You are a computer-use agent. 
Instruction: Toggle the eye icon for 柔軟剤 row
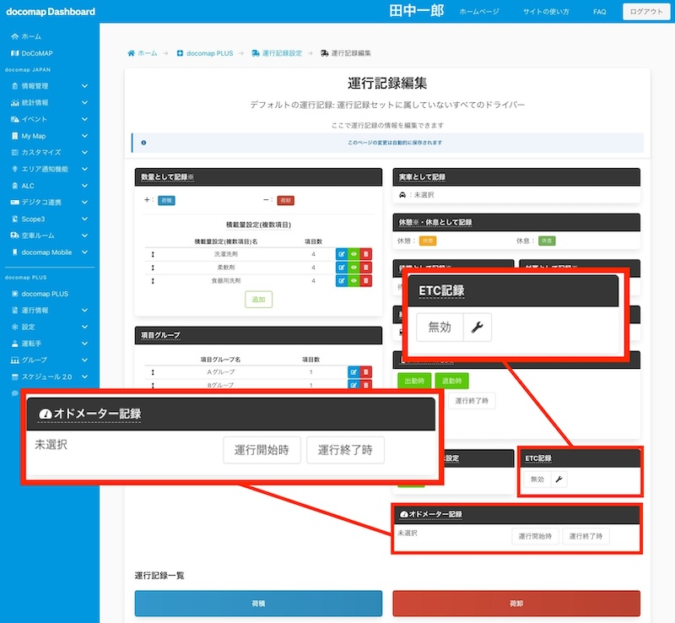(x=354, y=268)
